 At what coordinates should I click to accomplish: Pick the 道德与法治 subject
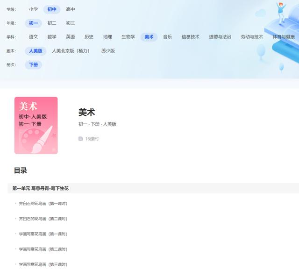click(220, 37)
